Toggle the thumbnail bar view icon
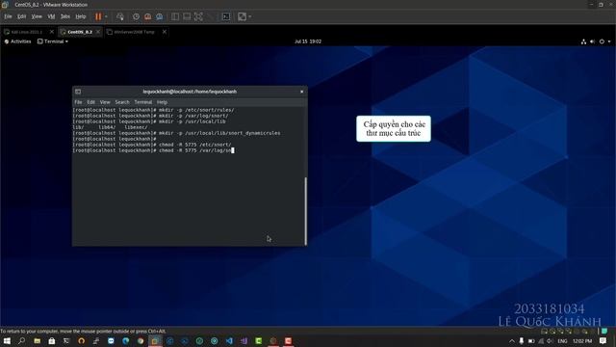Viewport: 616px width, 347px height. tap(187, 16)
